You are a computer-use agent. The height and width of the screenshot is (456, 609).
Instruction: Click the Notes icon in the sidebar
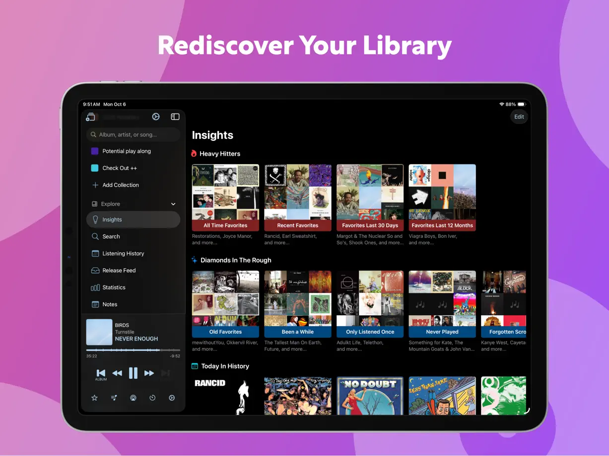click(x=95, y=304)
